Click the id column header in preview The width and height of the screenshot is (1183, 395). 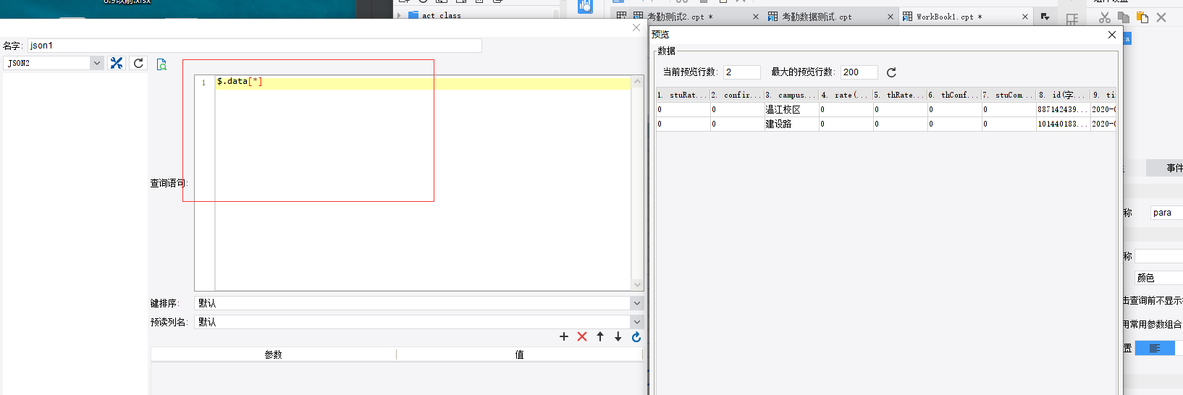point(1063,95)
